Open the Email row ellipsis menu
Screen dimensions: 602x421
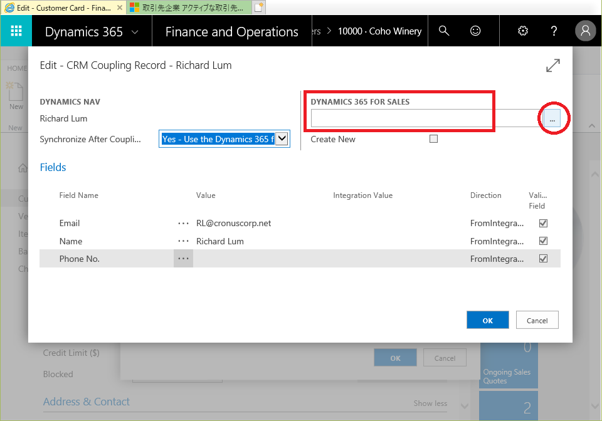(183, 223)
